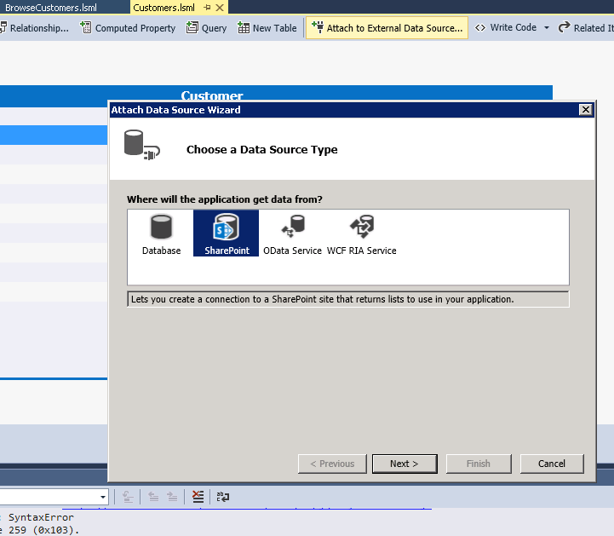Screen dimensions: 614x536
Task: Pin the Customers.lsml tab
Action: [x=207, y=8]
